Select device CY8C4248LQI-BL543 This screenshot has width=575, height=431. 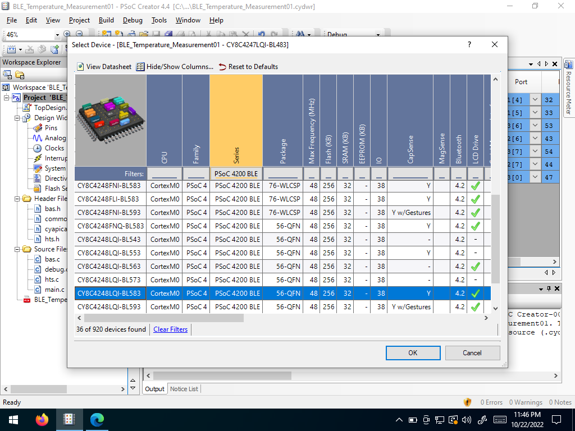coord(109,239)
